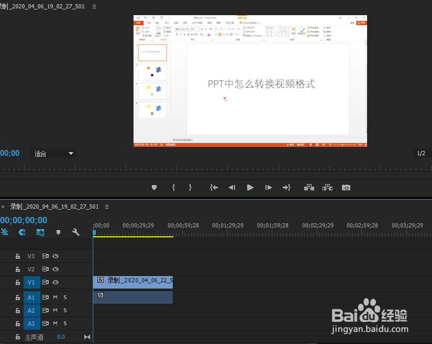Click the Mark In bracket button
Image resolution: width=432 pixels, height=344 pixels.
(173, 188)
